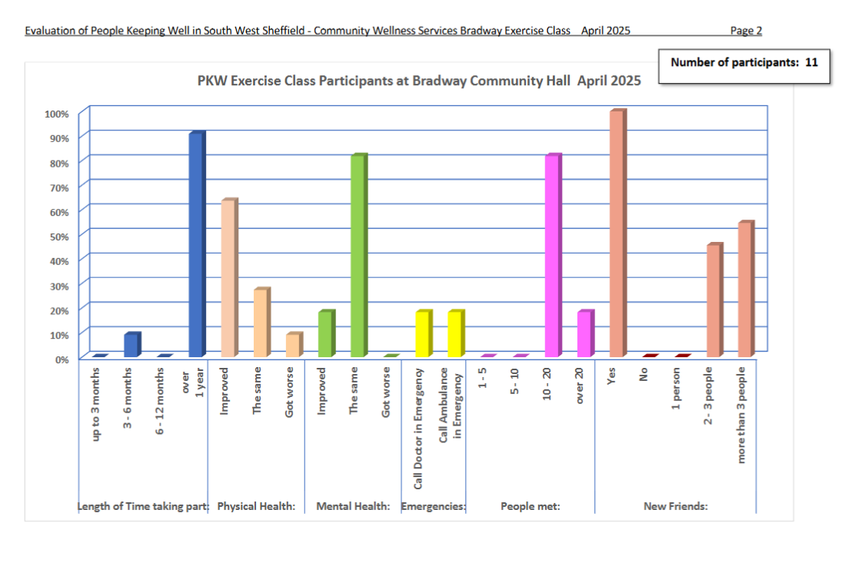848x563 pixels.
Task: Select the '100%' y-axis label
Action: click(57, 114)
